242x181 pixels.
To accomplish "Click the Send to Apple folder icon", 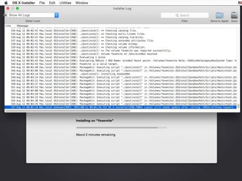I will (x=219, y=15).
